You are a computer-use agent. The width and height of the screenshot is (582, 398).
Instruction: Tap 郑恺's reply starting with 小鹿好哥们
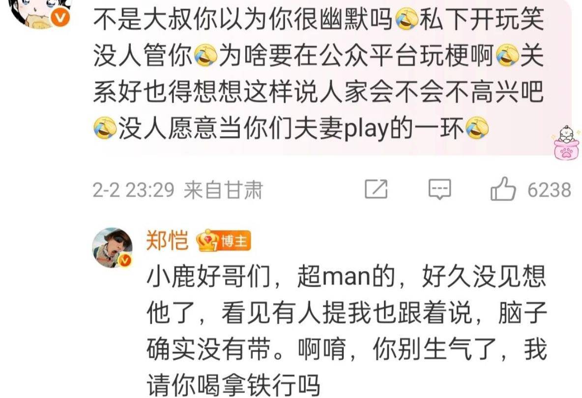(x=347, y=331)
